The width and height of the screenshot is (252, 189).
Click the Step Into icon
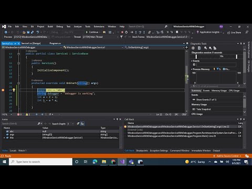136,32
